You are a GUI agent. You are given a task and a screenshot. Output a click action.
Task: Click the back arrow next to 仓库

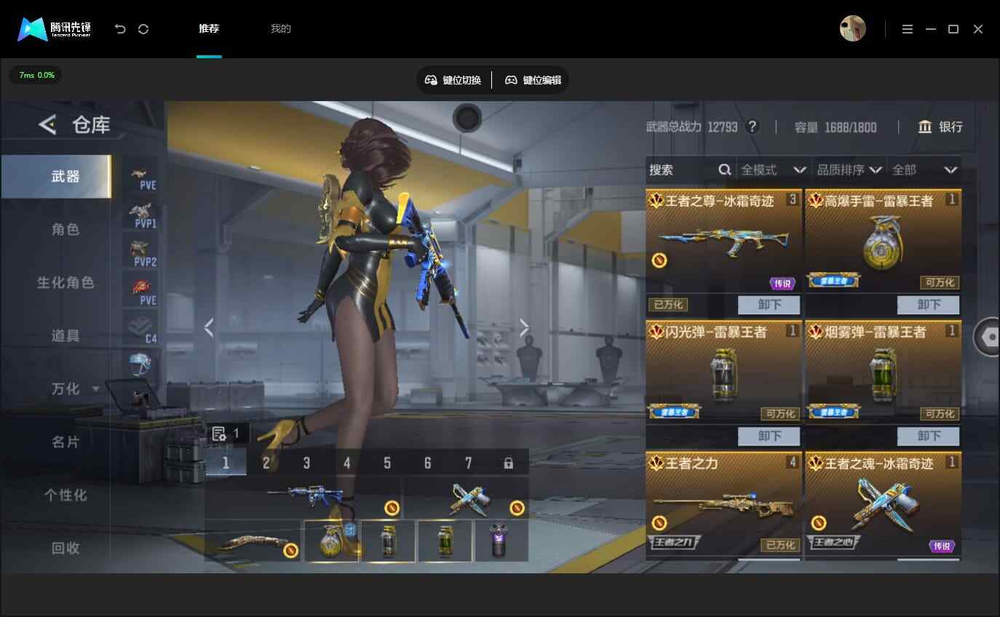click(x=47, y=125)
